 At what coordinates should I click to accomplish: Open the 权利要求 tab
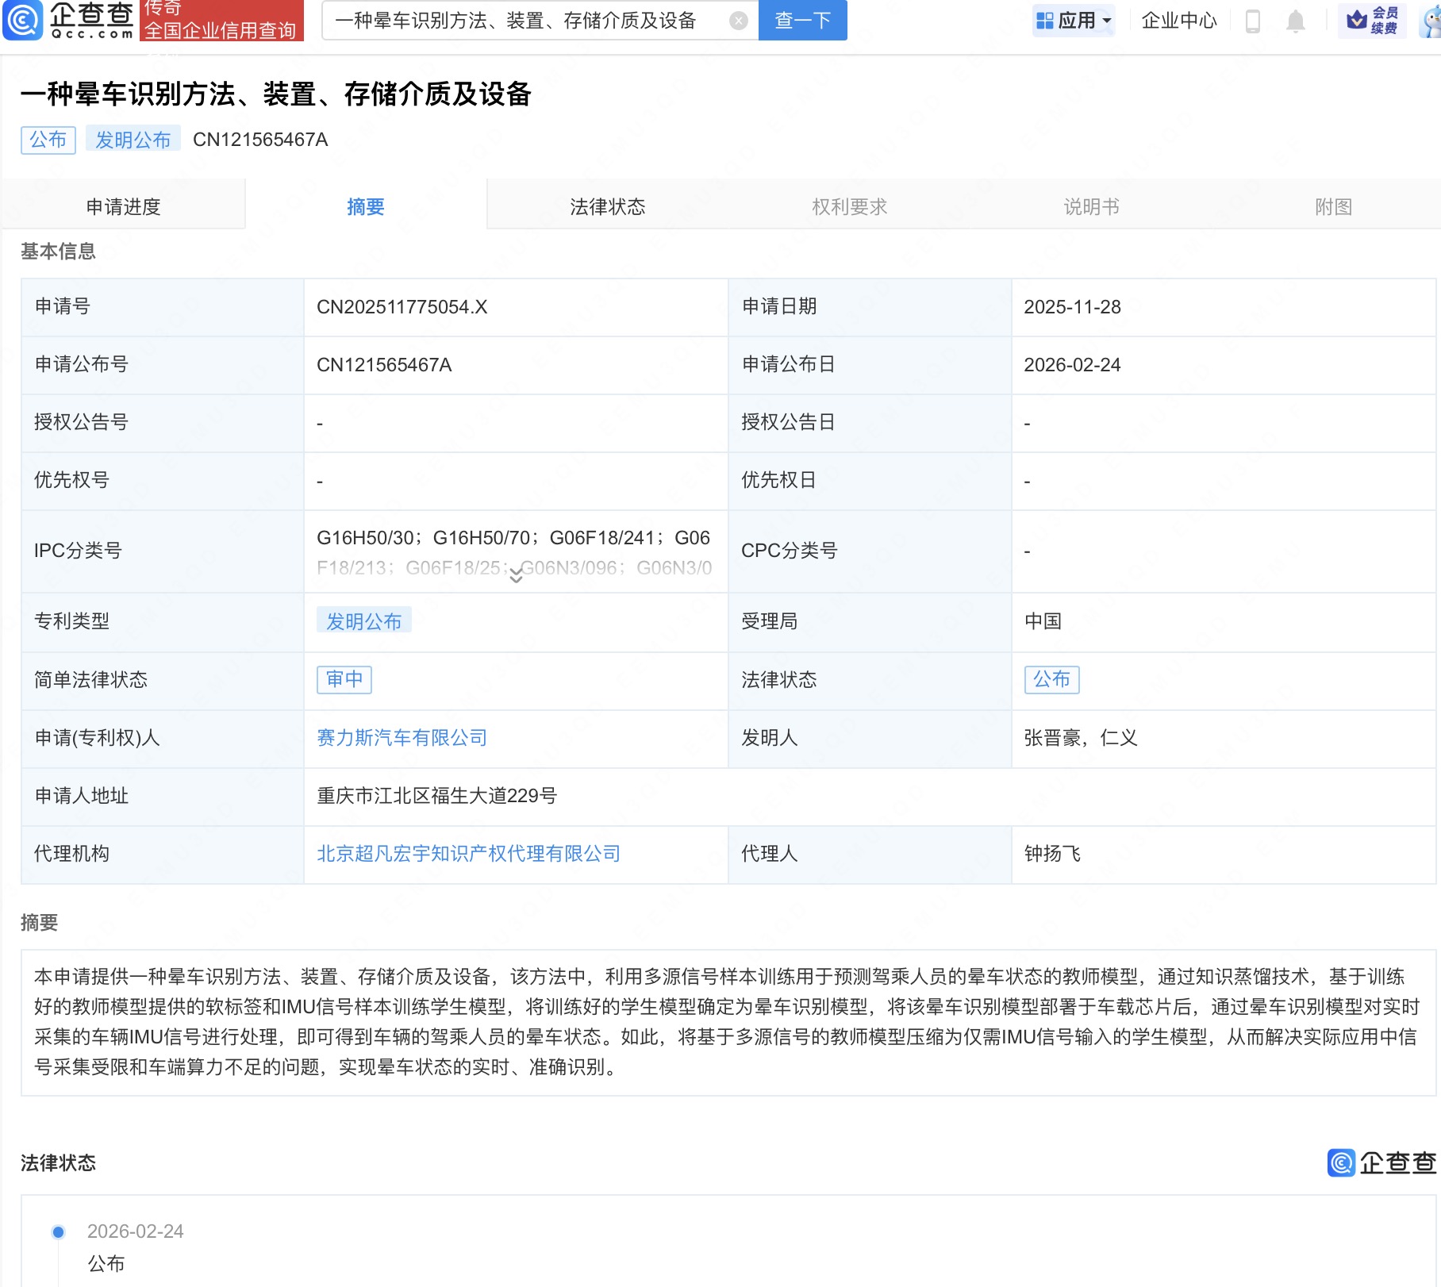(x=849, y=206)
